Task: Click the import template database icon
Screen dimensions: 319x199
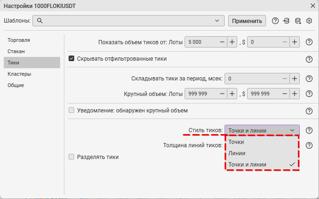Action: pyautogui.click(x=286, y=21)
